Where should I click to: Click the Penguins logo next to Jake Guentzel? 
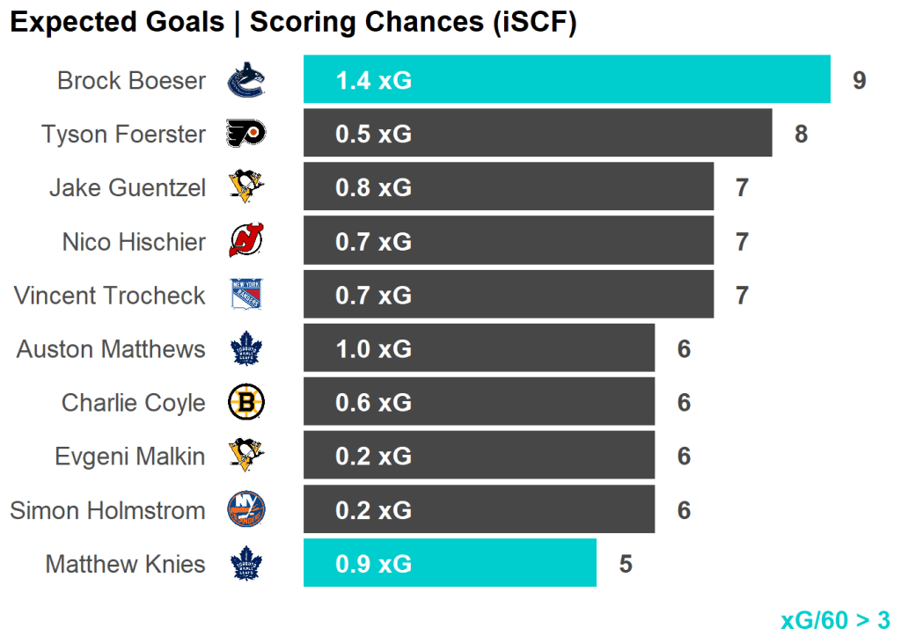[246, 188]
